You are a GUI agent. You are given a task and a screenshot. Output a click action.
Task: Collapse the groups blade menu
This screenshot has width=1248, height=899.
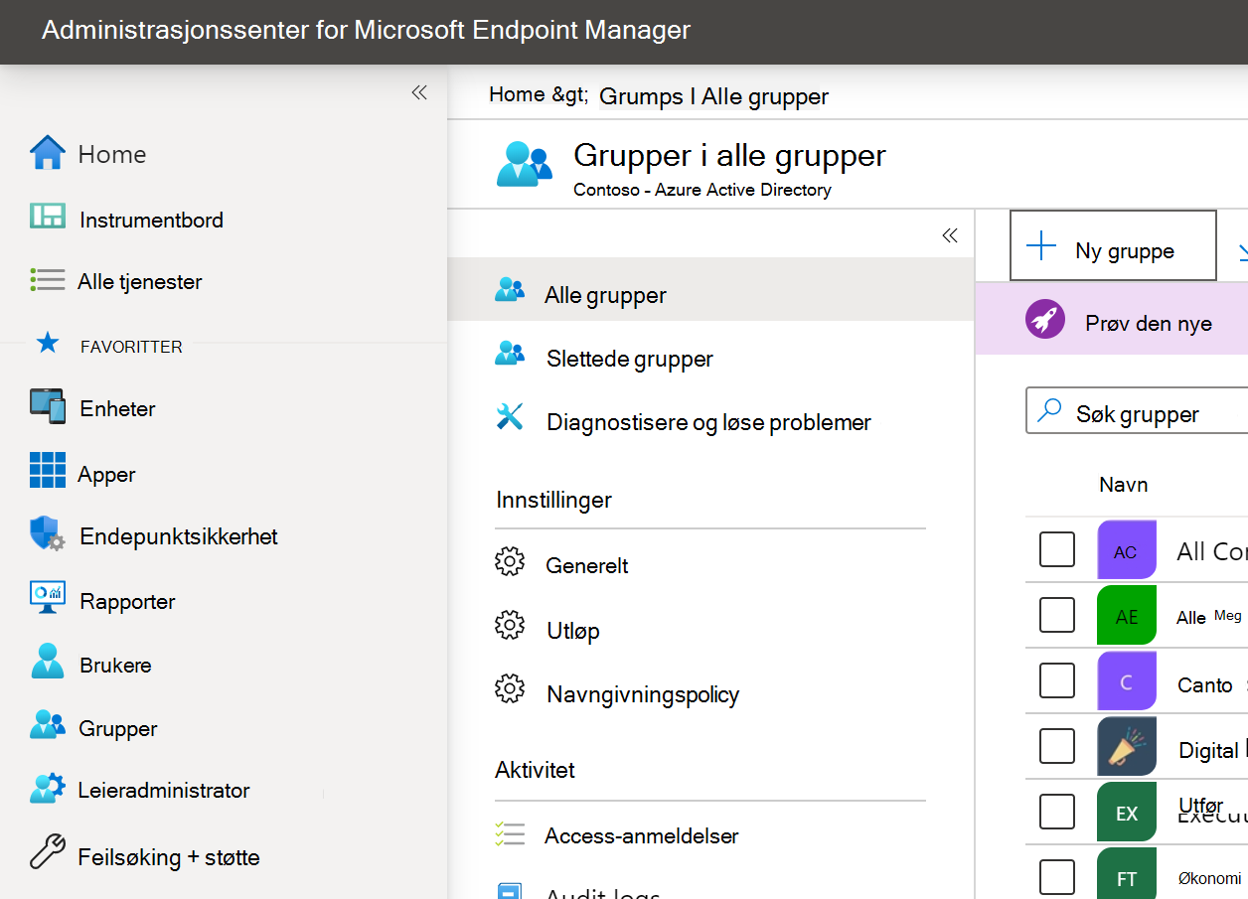tap(950, 235)
